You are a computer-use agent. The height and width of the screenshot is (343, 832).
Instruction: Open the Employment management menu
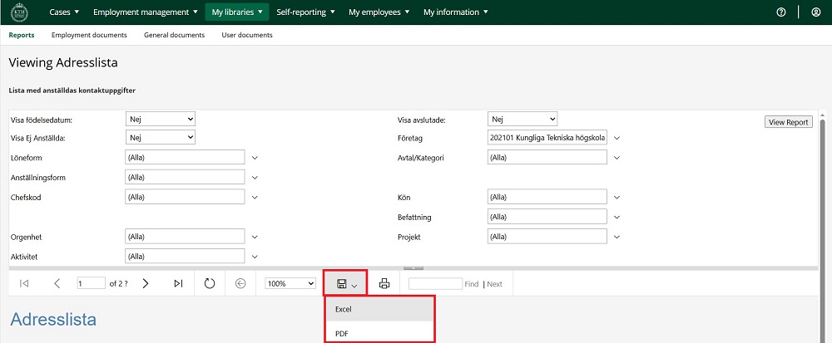[146, 12]
